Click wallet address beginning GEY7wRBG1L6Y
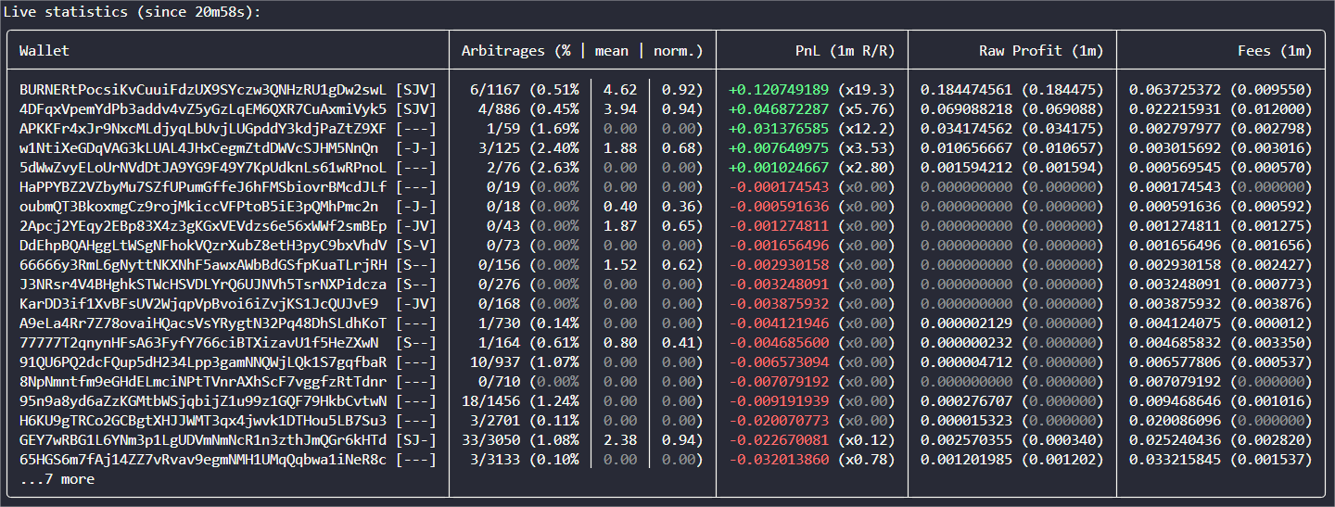Screen dimensions: 1335x507 [202, 440]
